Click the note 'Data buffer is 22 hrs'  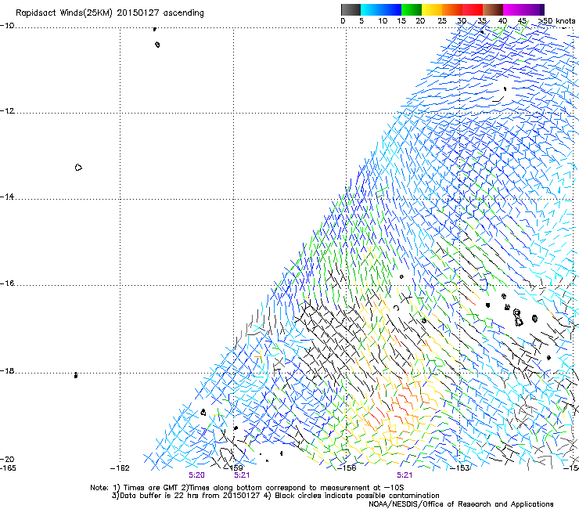[158, 496]
